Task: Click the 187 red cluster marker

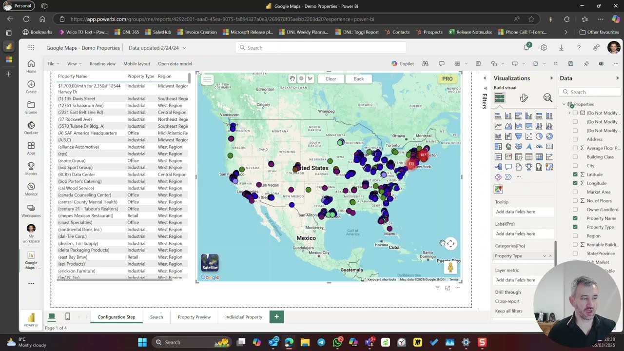Action: (423, 156)
